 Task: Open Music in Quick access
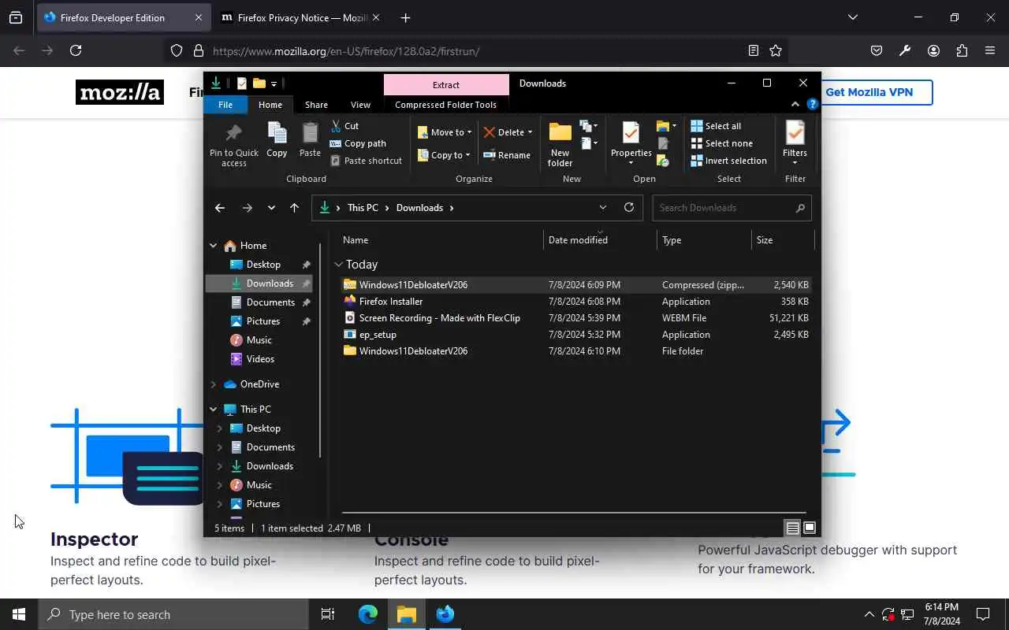[259, 340]
